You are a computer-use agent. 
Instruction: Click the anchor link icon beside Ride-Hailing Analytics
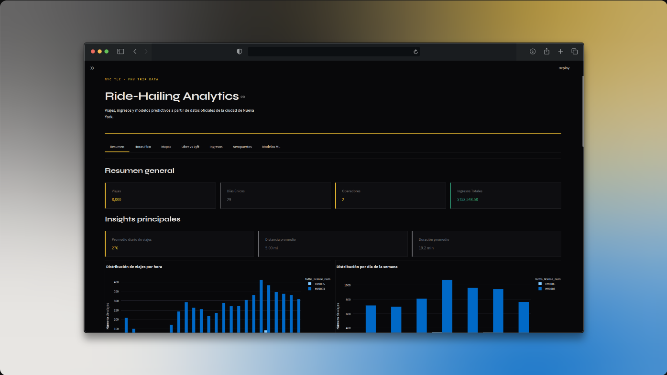pos(242,96)
